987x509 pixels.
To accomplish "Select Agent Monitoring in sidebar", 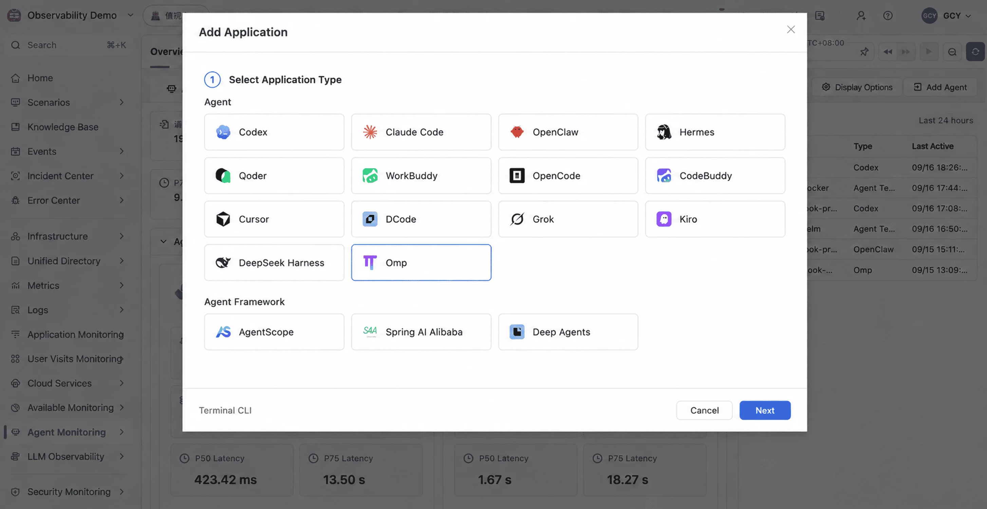I will tap(68, 432).
